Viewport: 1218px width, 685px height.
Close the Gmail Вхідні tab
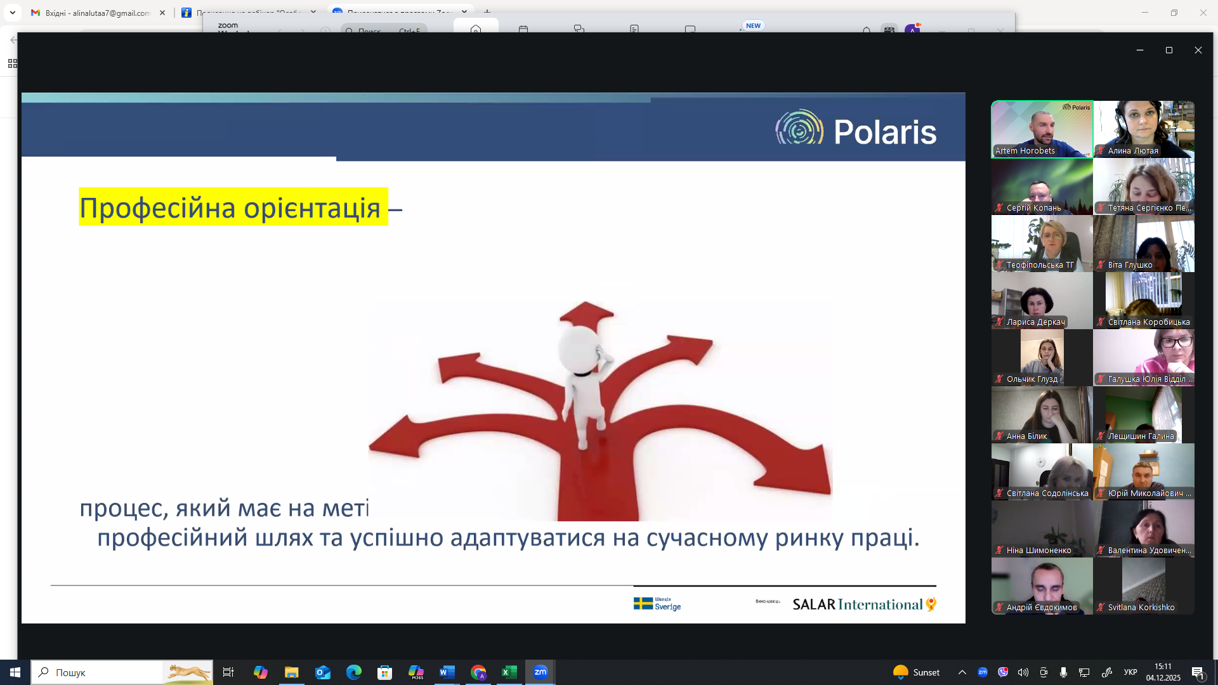pyautogui.click(x=162, y=13)
